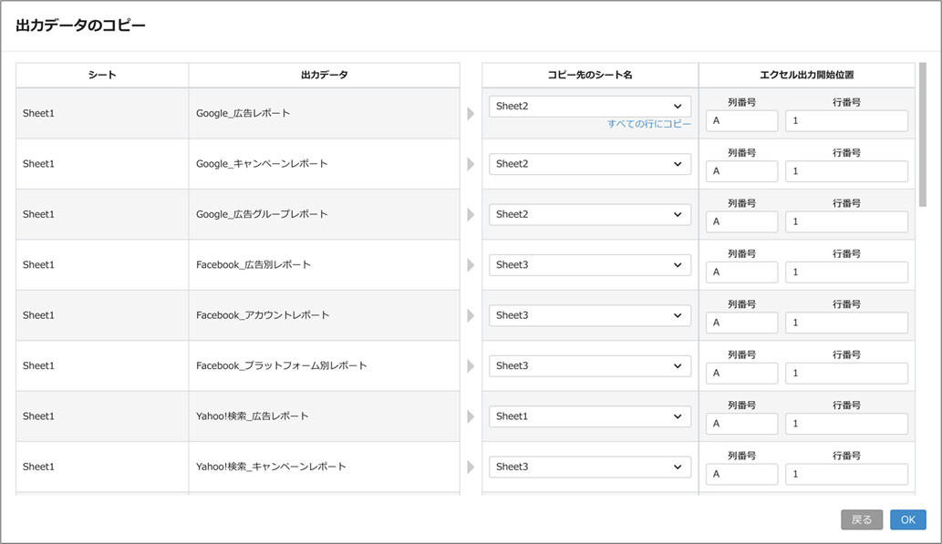This screenshot has height=544, width=942.
Task: Focus the 列番号 field for Google_キャンペーンレポート
Action: click(x=741, y=171)
